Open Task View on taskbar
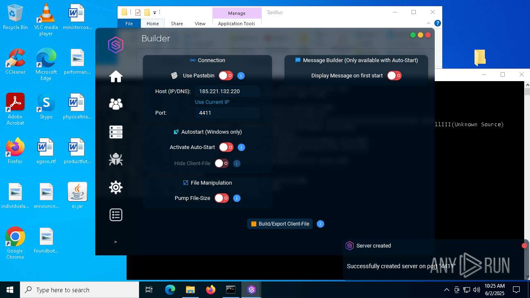This screenshot has width=530, height=298. (149, 290)
